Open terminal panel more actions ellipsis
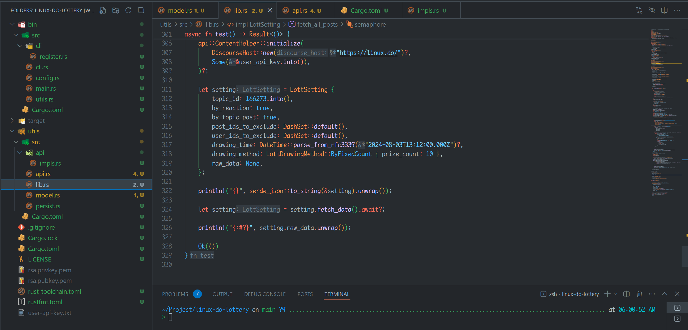688x330 pixels. pos(652,294)
